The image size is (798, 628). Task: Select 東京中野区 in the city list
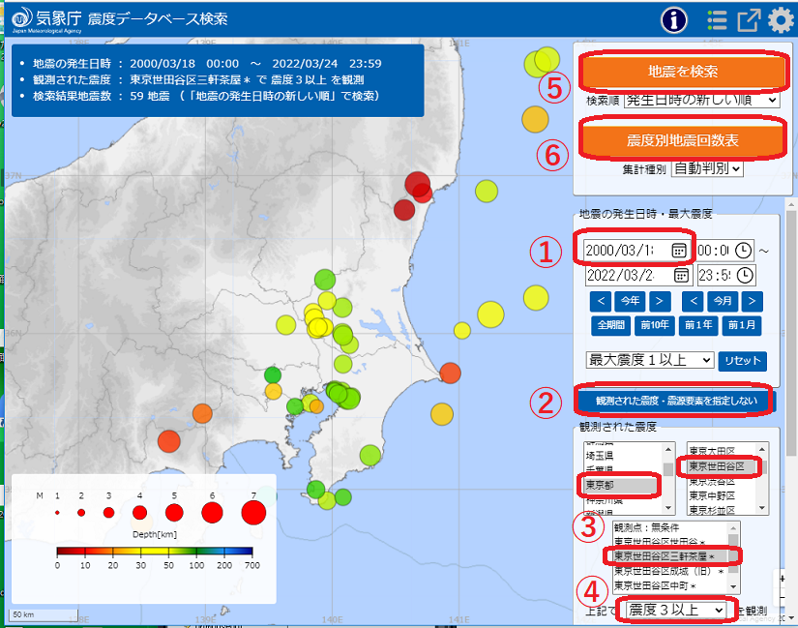coord(716,495)
